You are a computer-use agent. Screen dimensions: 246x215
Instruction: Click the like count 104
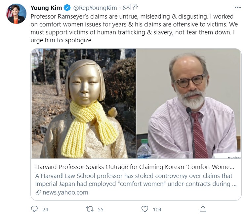[157, 209]
